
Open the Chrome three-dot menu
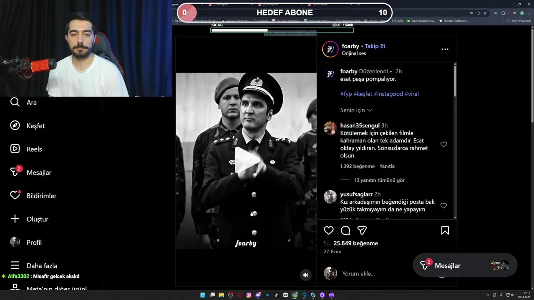point(529,13)
